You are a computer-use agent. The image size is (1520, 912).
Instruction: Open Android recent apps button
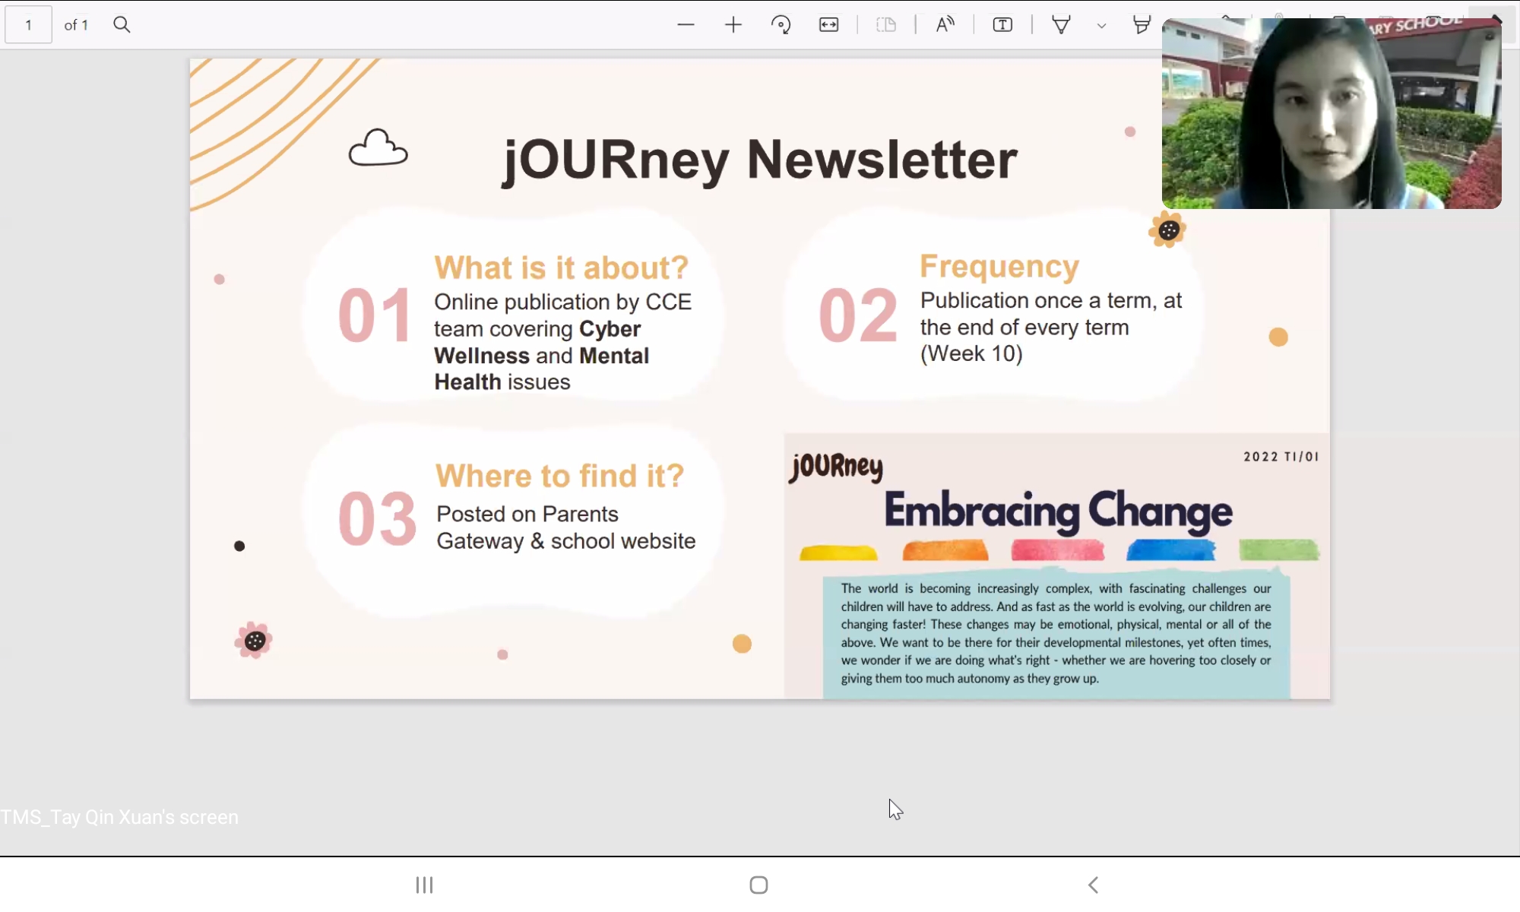coord(424,885)
